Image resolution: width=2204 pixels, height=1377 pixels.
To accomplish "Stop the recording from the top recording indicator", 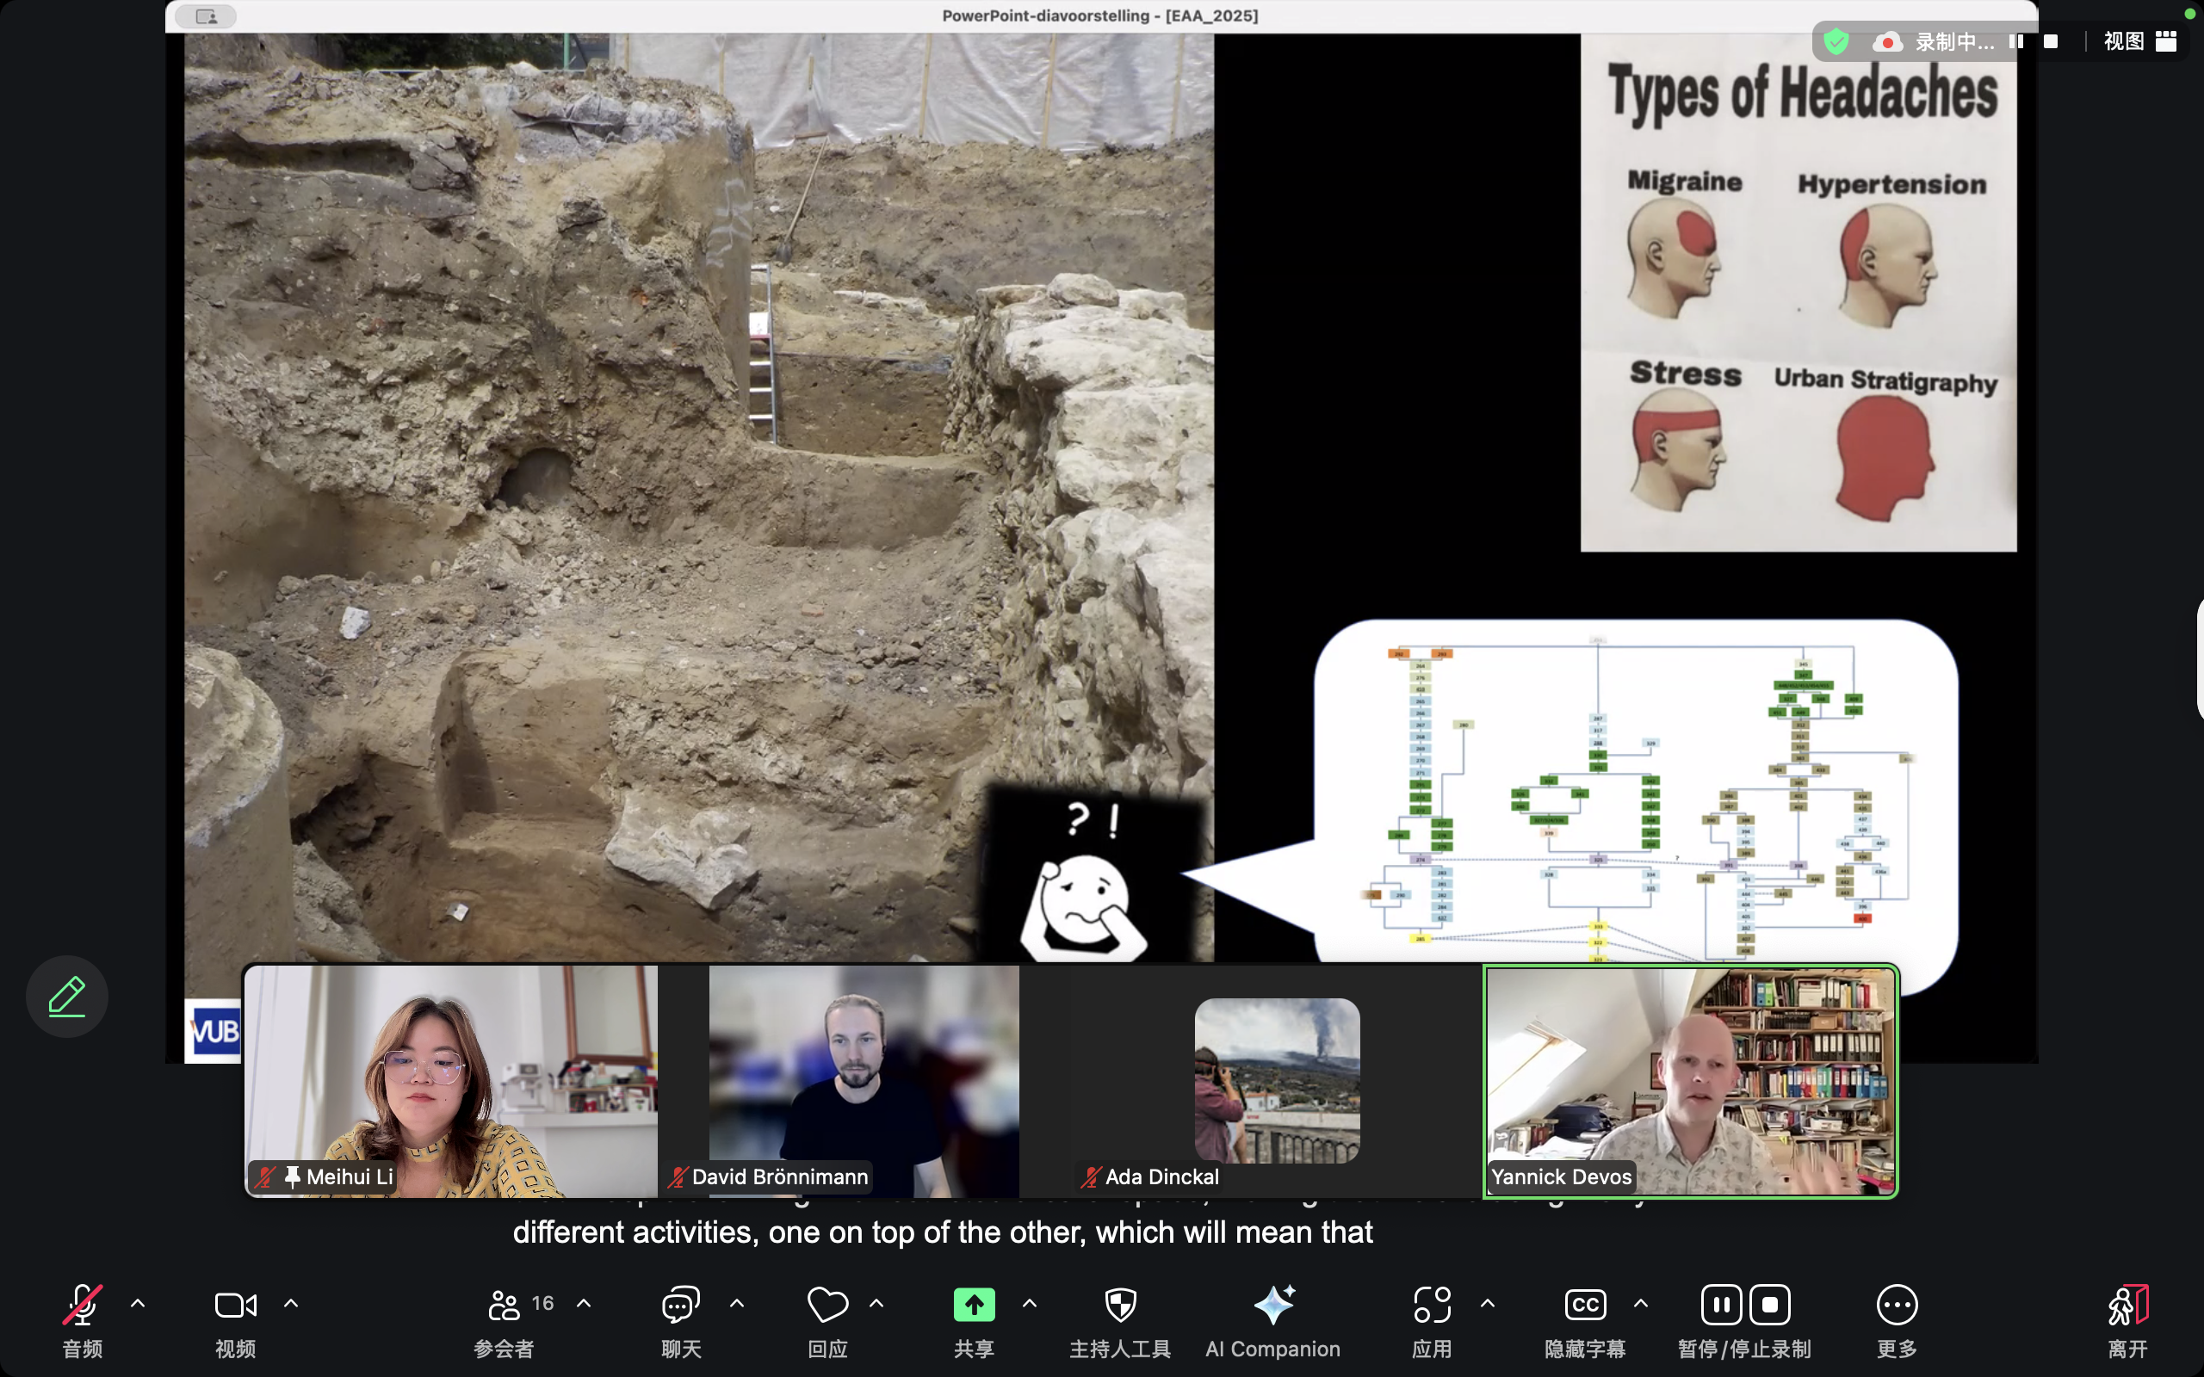I will 2051,41.
